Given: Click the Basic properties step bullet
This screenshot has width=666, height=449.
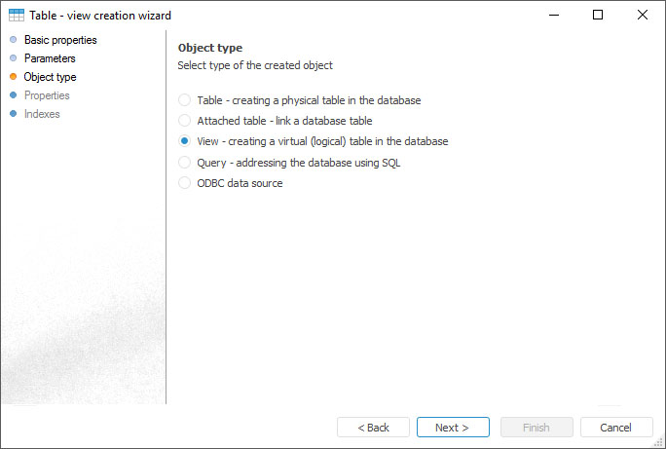Looking at the screenshot, I should point(13,40).
